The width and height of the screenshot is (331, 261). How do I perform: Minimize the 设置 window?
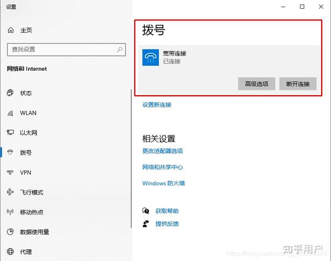tap(283, 7)
